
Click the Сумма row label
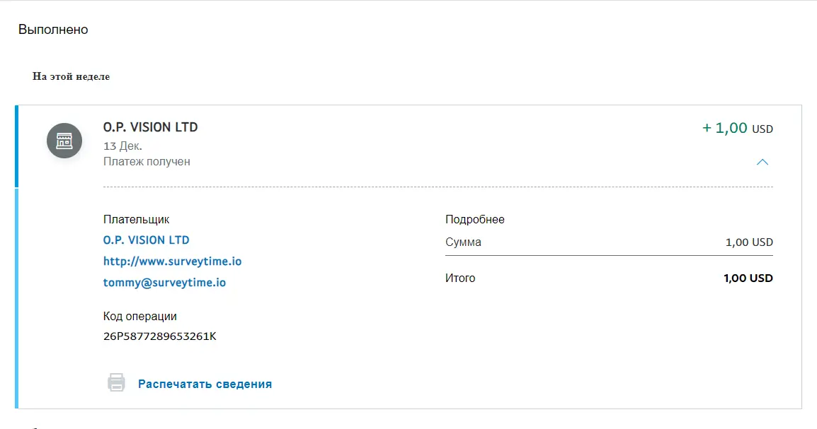[463, 242]
